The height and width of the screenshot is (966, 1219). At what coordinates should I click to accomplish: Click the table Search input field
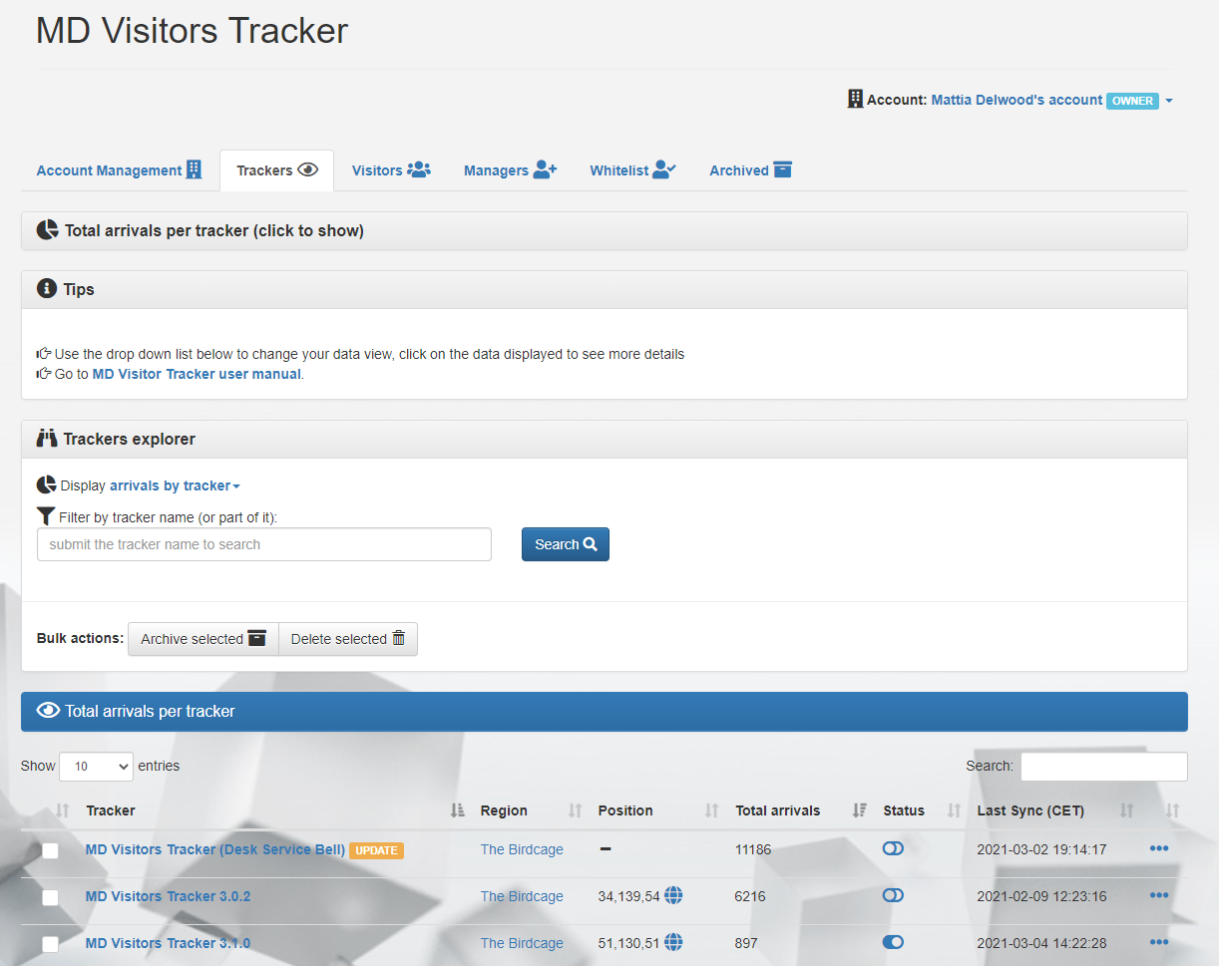click(x=1103, y=766)
